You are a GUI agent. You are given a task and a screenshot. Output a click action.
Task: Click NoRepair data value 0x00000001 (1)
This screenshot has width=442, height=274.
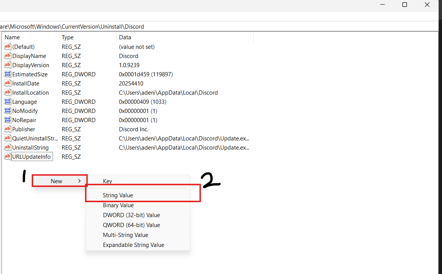click(138, 120)
